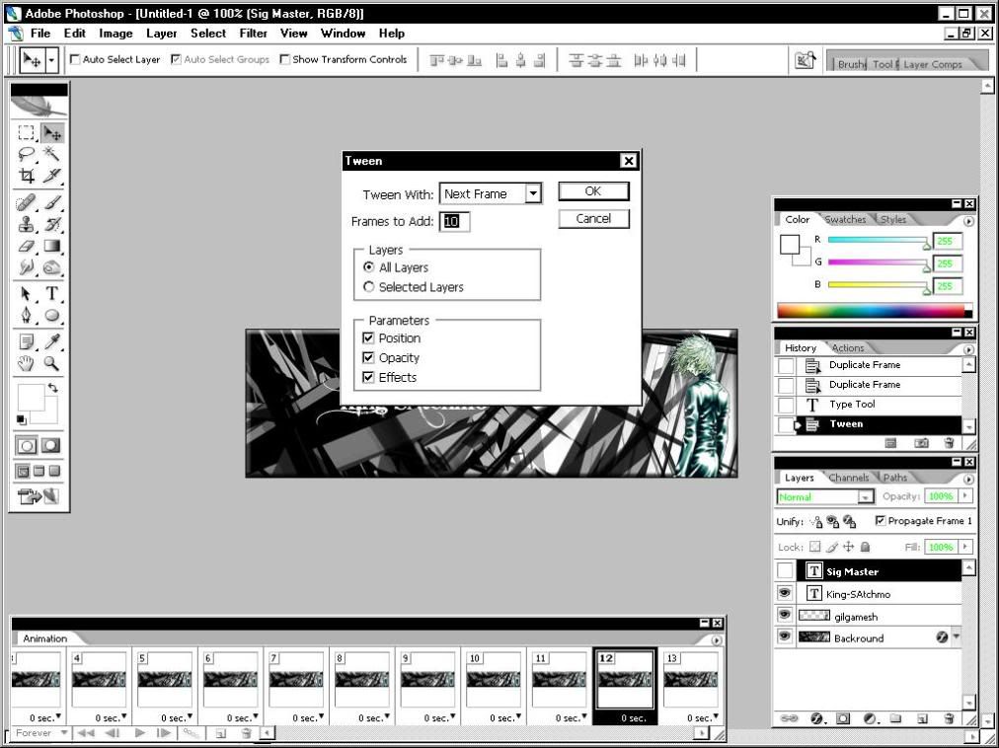Select the Slice tool
999x748 pixels.
(x=52, y=176)
